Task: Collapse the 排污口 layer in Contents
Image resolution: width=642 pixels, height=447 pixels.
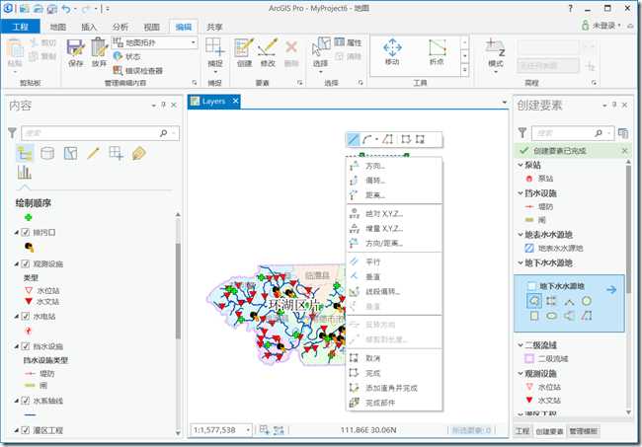Action: pyautogui.click(x=17, y=232)
